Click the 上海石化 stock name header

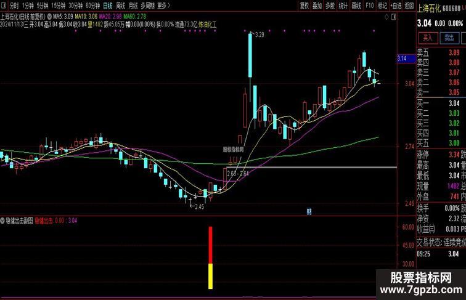tap(428, 9)
